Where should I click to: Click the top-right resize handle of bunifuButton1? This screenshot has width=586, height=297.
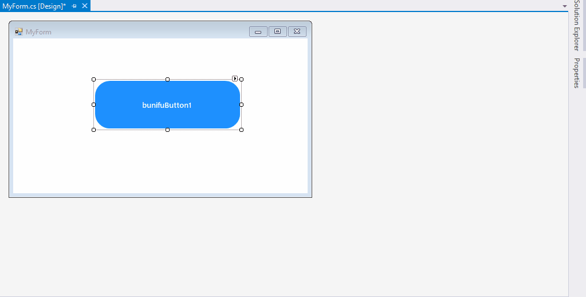click(x=241, y=79)
